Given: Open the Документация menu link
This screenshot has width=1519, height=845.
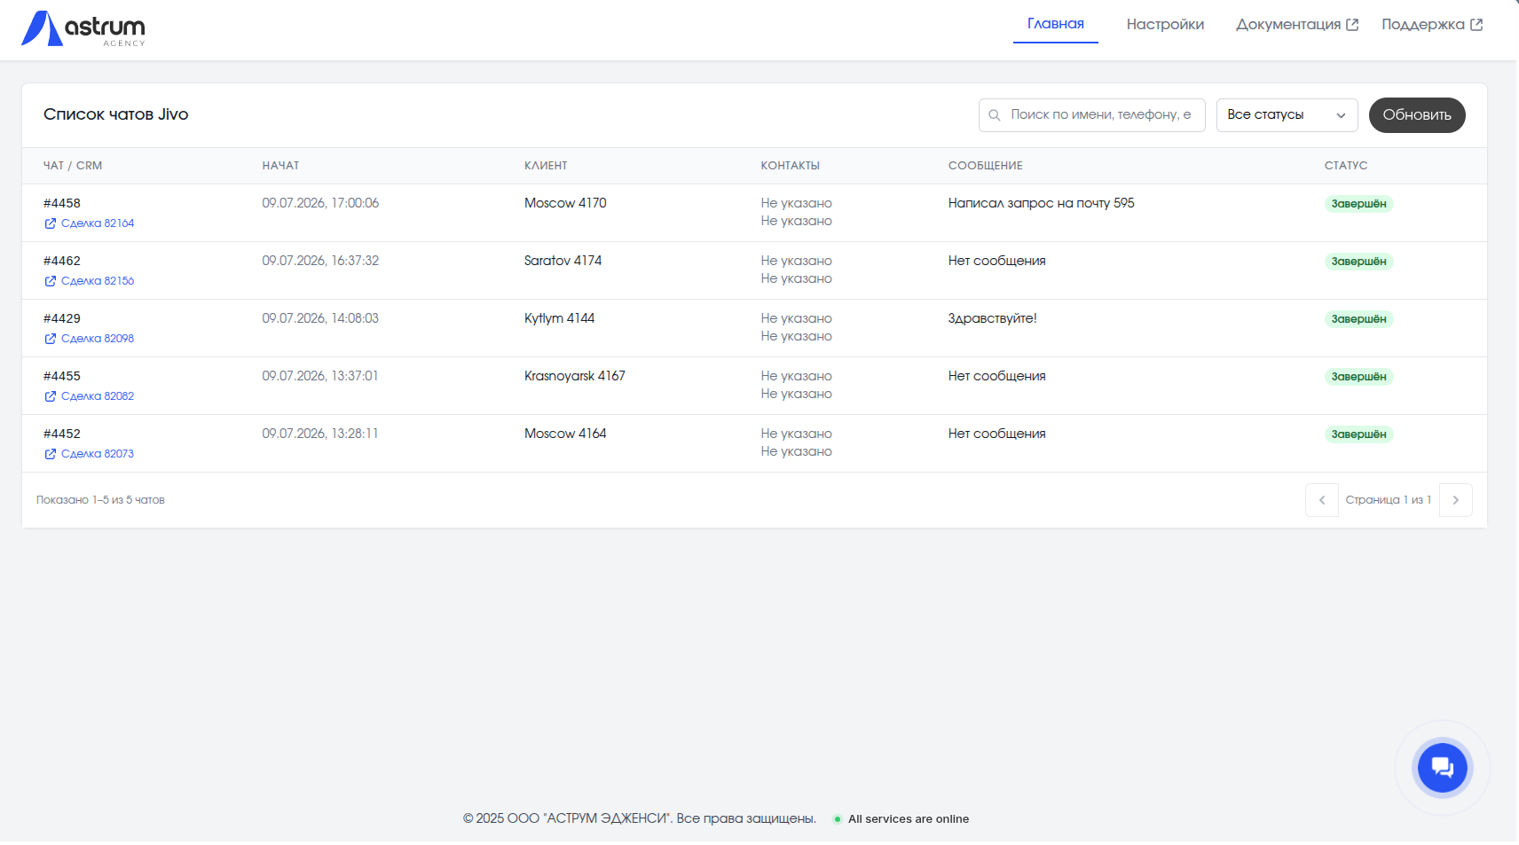Looking at the screenshot, I should (x=1296, y=24).
